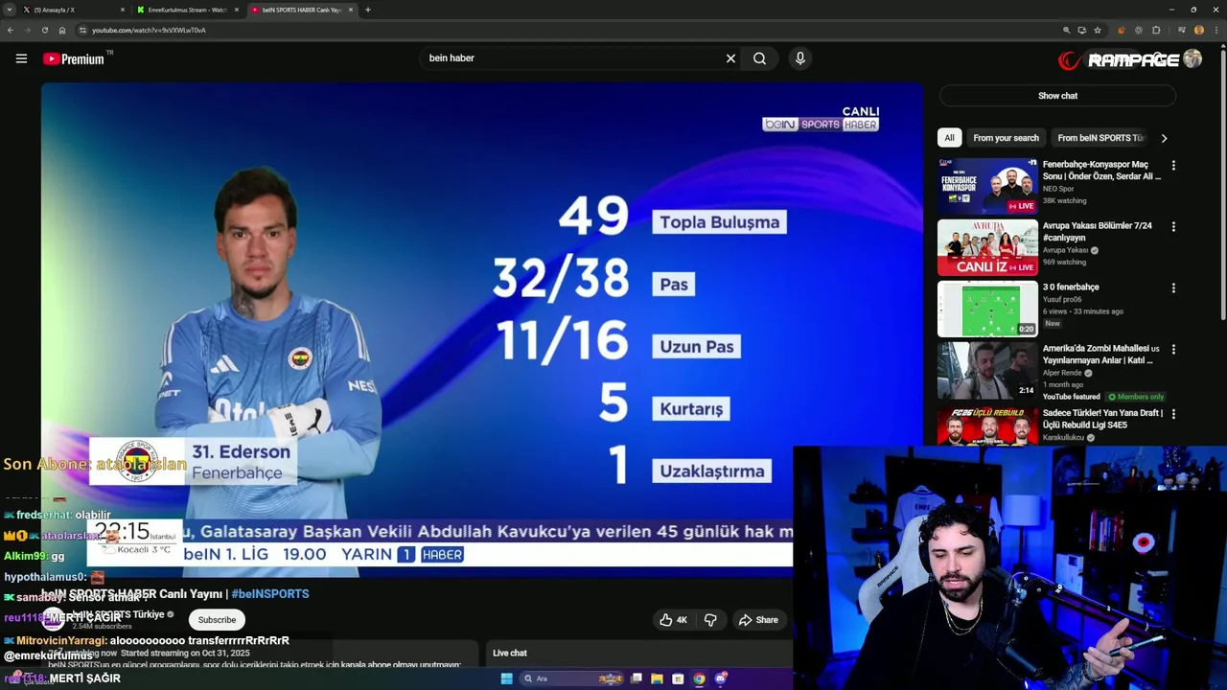Image resolution: width=1227 pixels, height=690 pixels.
Task: Clear the 'bein haber' search text
Action: click(x=730, y=58)
